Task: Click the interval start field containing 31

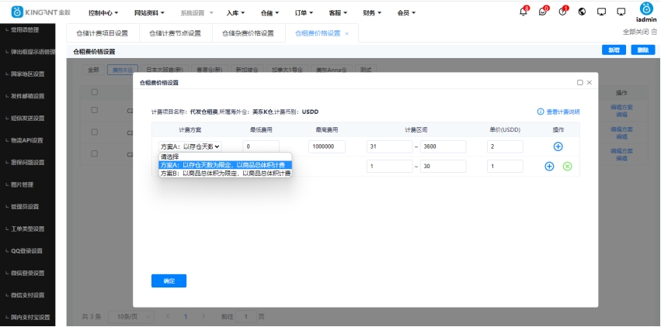Action: point(389,146)
